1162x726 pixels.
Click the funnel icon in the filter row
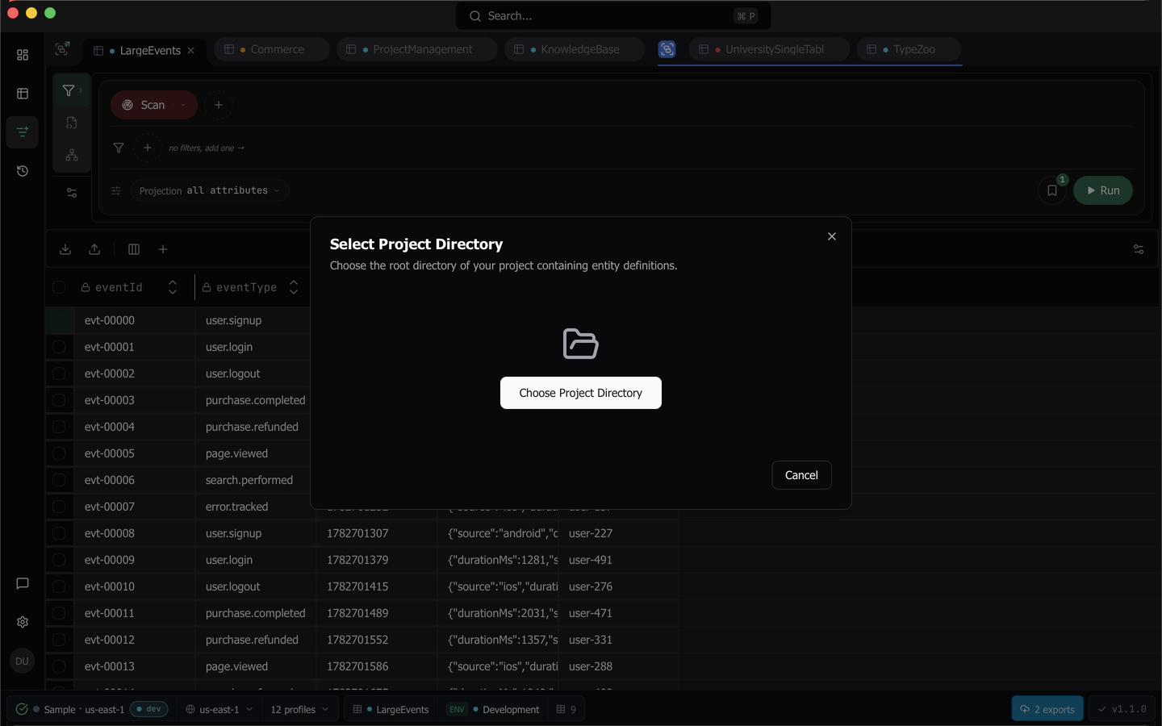click(x=119, y=148)
